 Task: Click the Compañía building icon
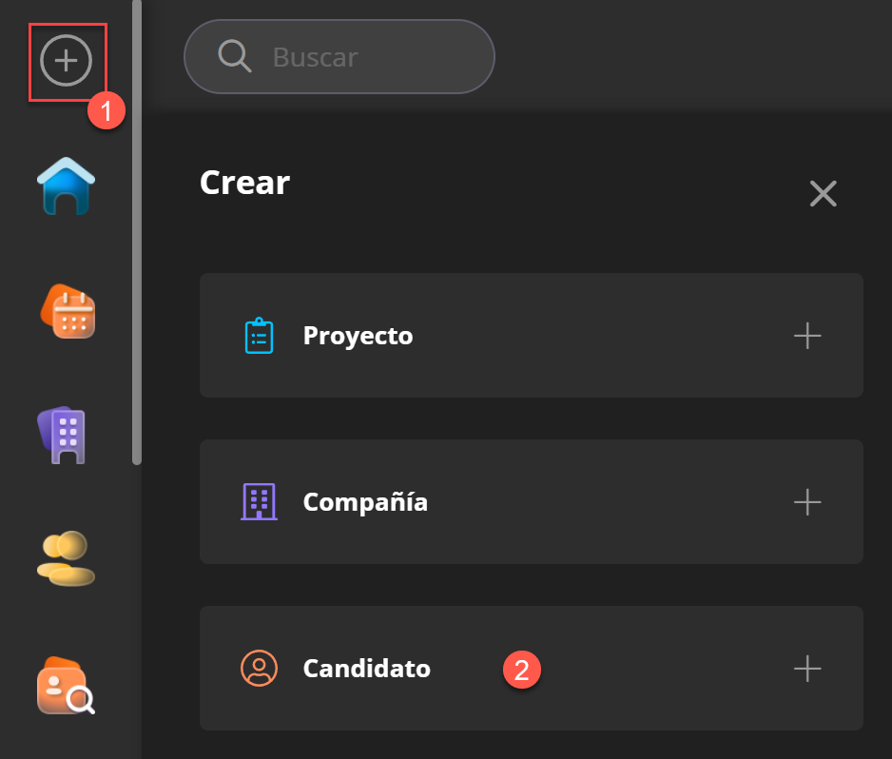tap(259, 501)
